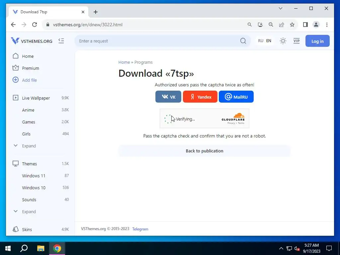The image size is (340, 255).
Task: Click the Chrome search magnifier icon in address bar
Action: [250, 25]
